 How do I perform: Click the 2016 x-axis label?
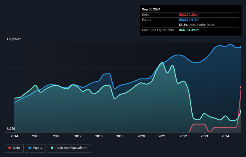coord(57,136)
